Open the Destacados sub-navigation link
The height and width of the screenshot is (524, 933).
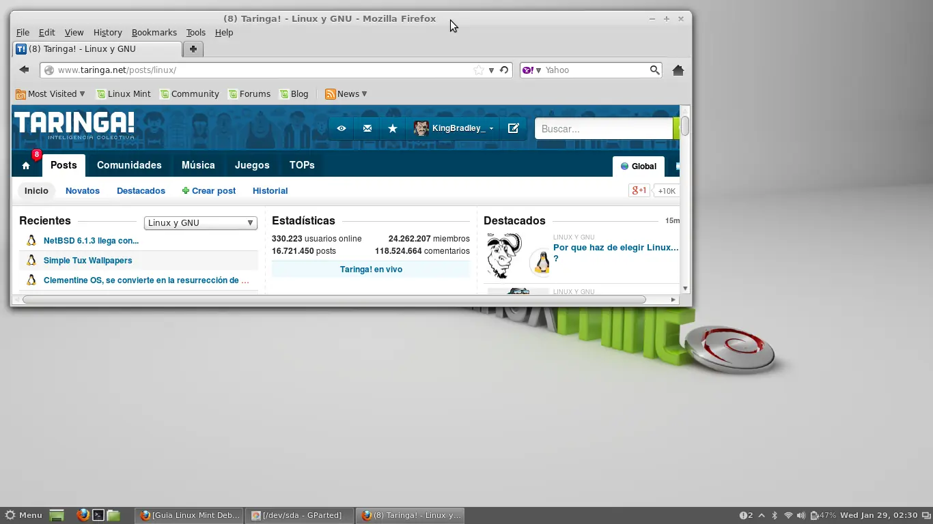click(x=141, y=191)
